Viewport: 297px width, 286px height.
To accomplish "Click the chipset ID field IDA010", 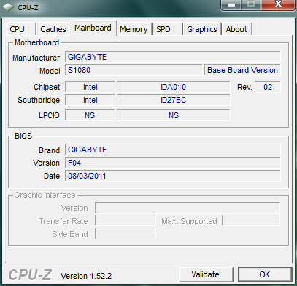I will tap(174, 87).
